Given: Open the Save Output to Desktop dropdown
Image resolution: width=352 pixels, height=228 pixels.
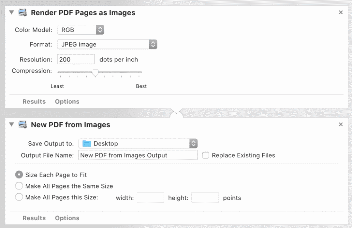Looking at the screenshot, I should click(138, 143).
